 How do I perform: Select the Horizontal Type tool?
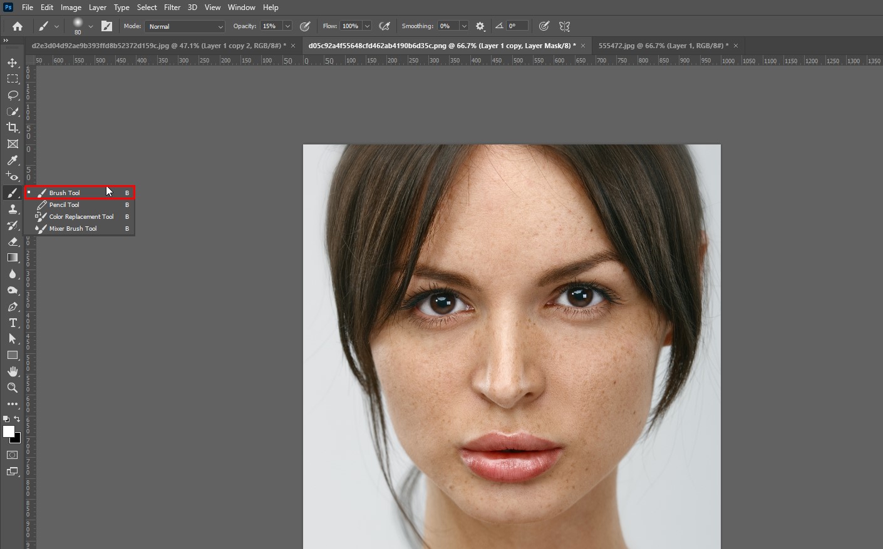(13, 323)
